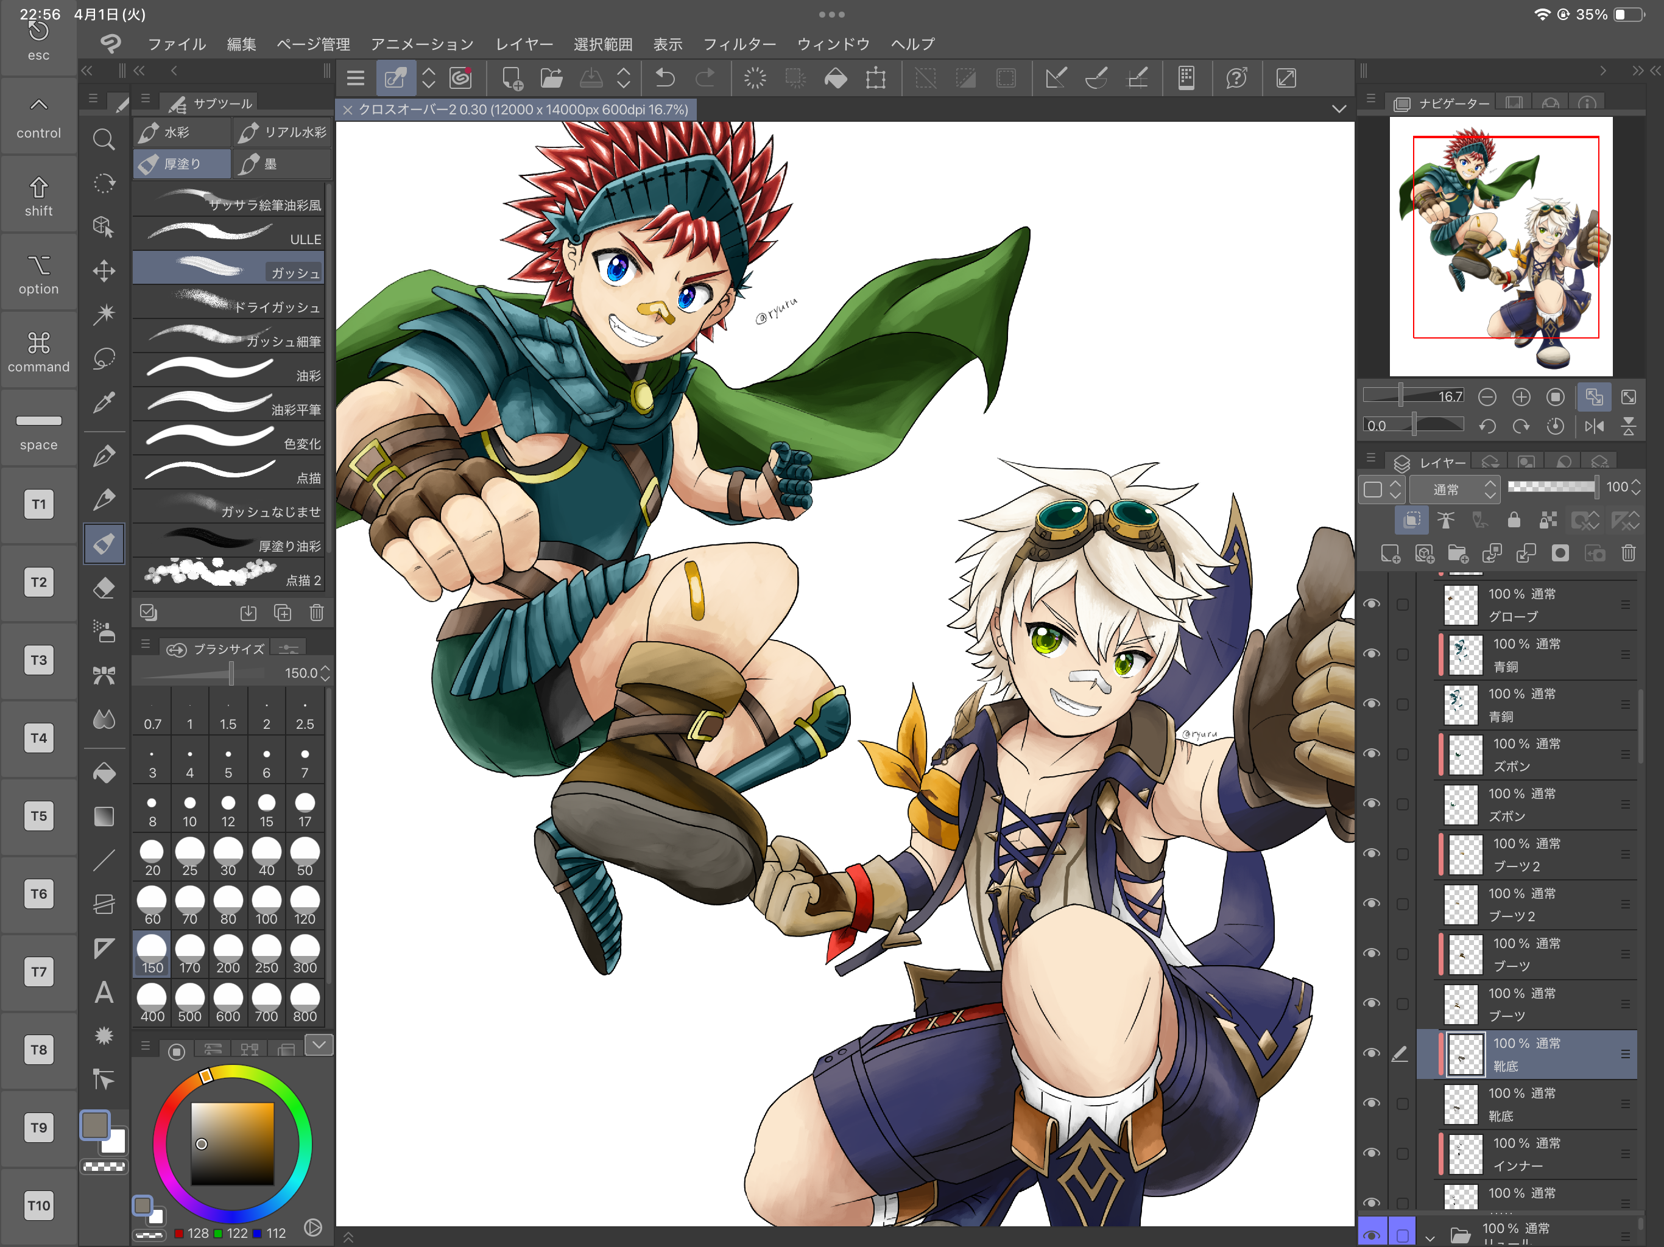Screen dimensions: 1664x1247
Task: Select the text tool
Action: click(x=104, y=992)
